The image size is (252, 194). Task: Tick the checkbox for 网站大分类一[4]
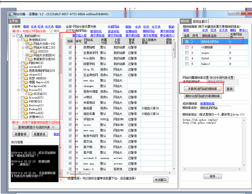[x=27, y=43]
